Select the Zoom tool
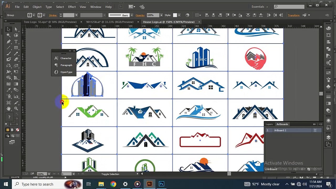This screenshot has width=336, height=189. click(x=16, y=109)
